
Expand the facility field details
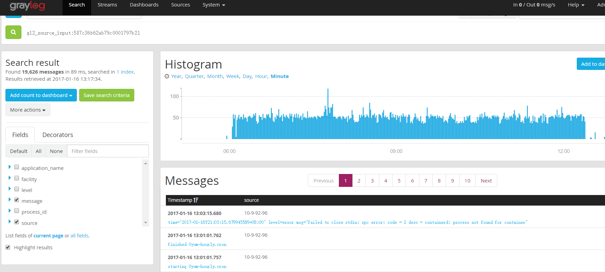(x=10, y=178)
